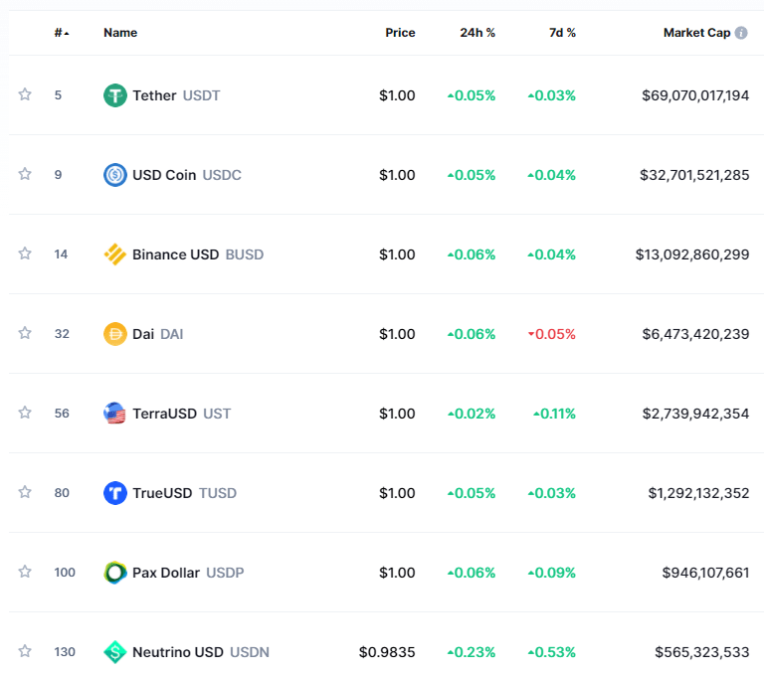Favorite Neutrino USD with the star
The height and width of the screenshot is (675, 764).
click(25, 651)
